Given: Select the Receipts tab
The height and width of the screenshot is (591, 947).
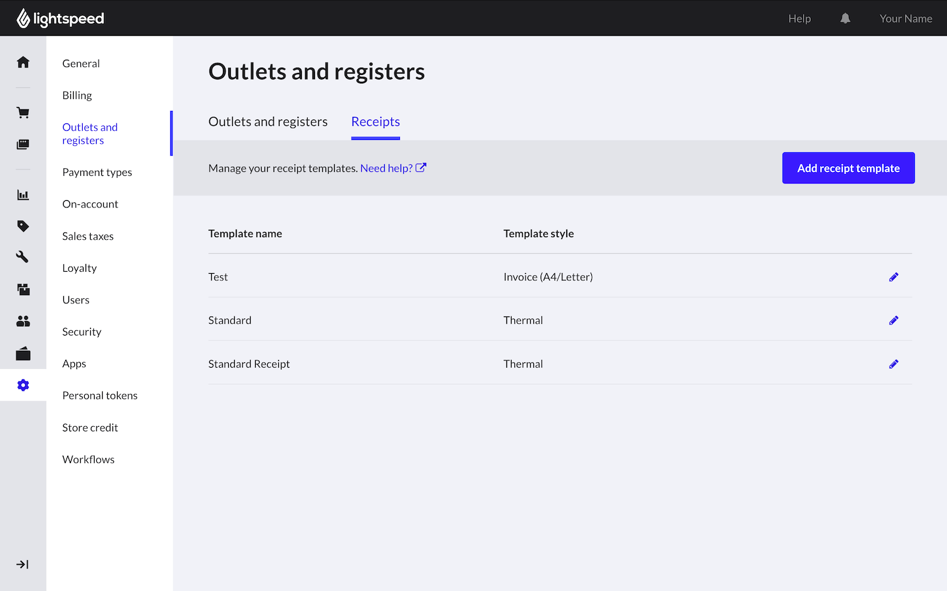Looking at the screenshot, I should pyautogui.click(x=376, y=122).
